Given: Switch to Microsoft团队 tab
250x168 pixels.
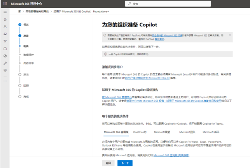Looking at the screenshot, I should (x=187, y=132).
